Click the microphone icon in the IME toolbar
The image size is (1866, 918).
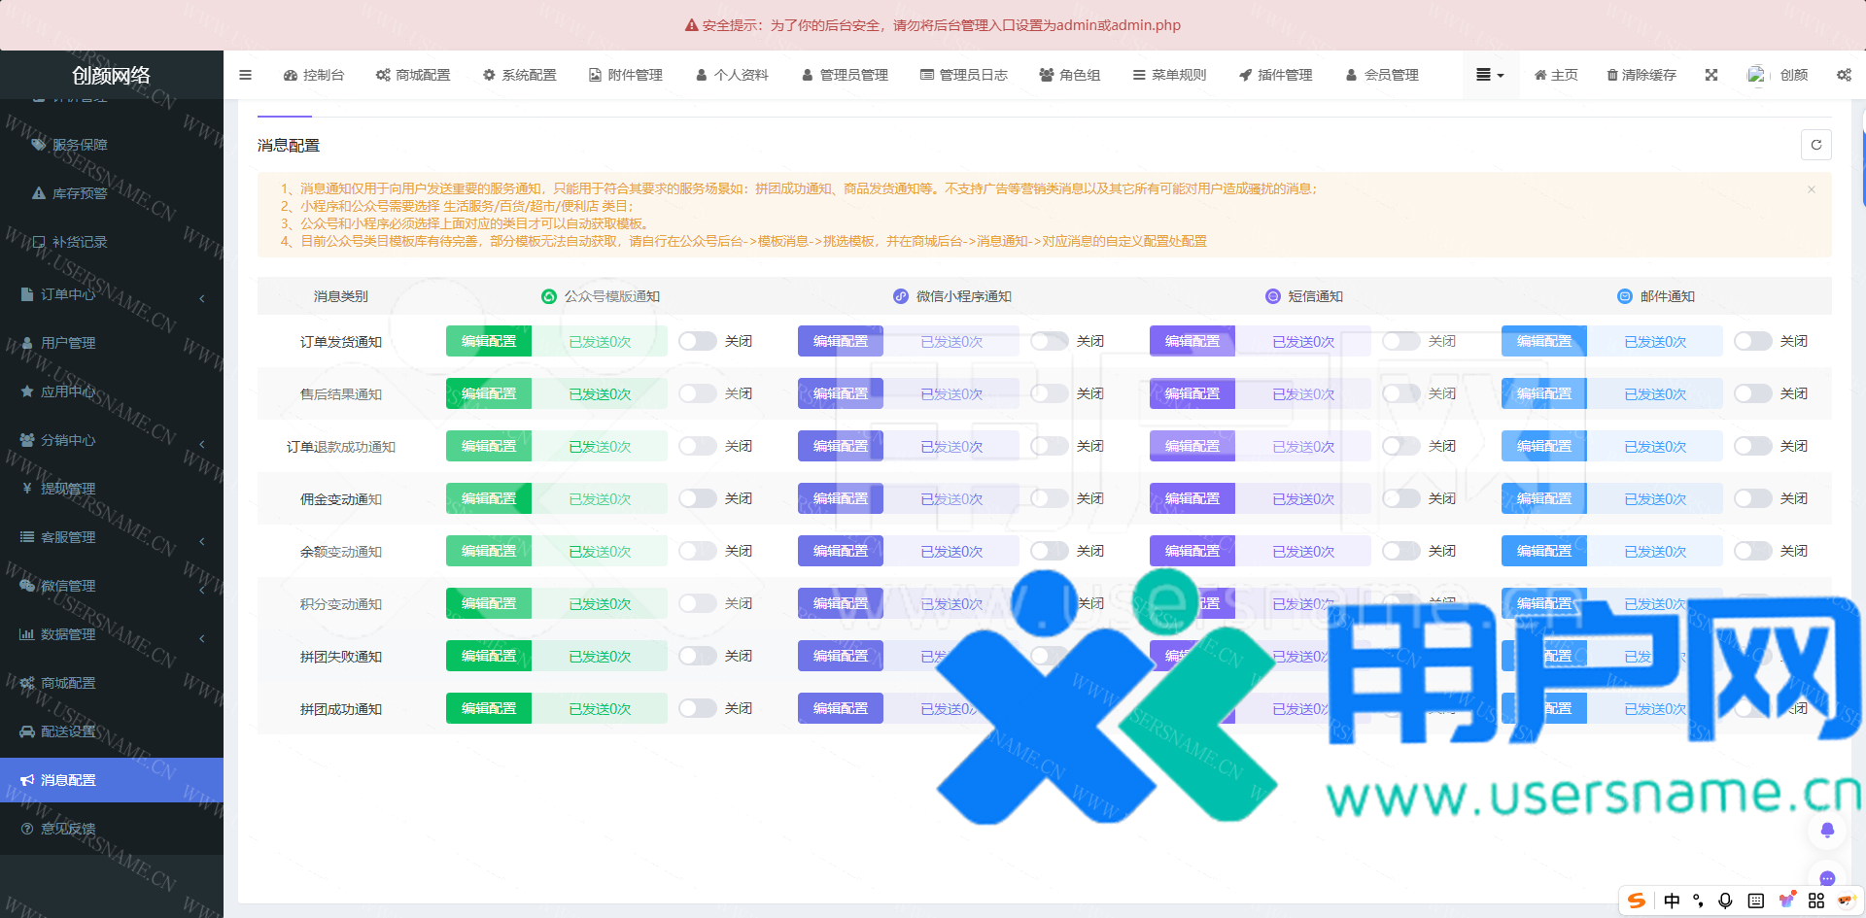(x=1725, y=901)
